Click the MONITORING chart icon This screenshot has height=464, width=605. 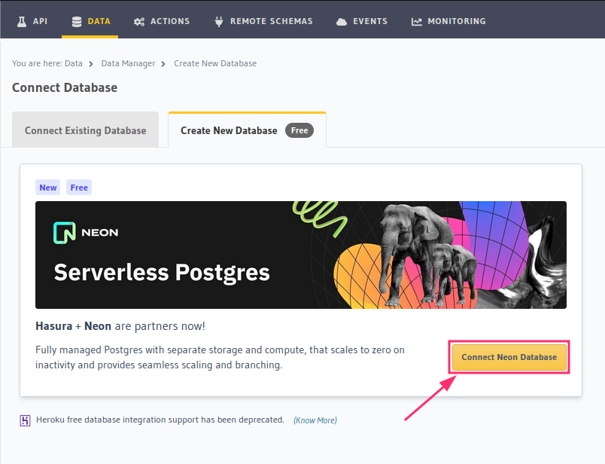tap(415, 21)
